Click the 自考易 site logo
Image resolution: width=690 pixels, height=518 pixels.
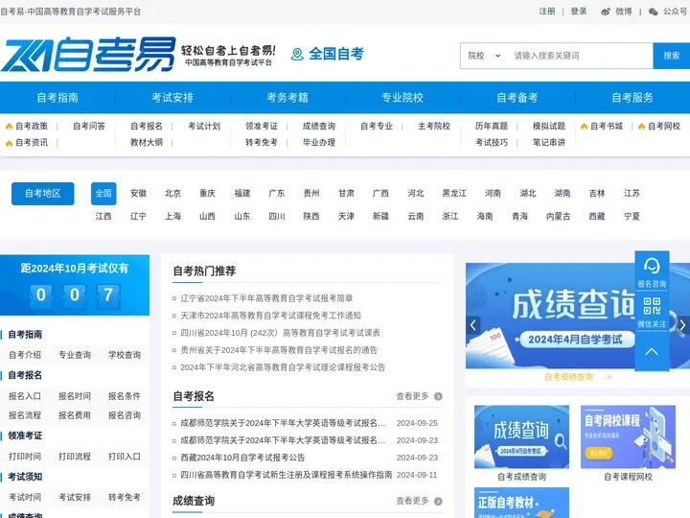[x=88, y=54]
